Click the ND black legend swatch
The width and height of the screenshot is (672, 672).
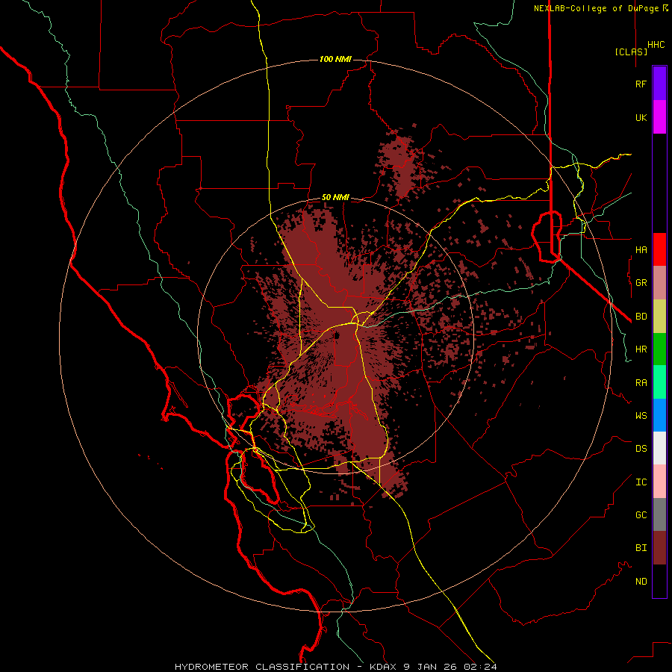point(659,581)
